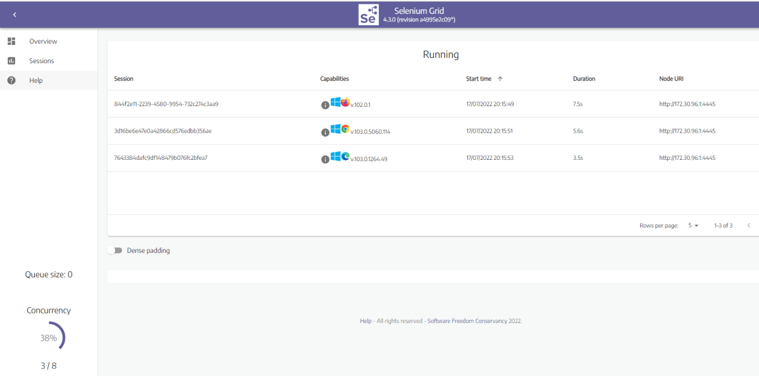
Task: Collapse sidebar with back chevron
Action: tap(15, 15)
